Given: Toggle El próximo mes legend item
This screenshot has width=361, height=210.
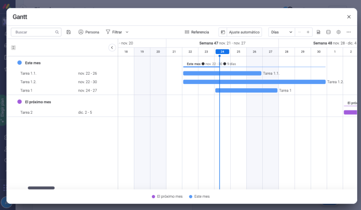Looking at the screenshot, I should [x=167, y=196].
